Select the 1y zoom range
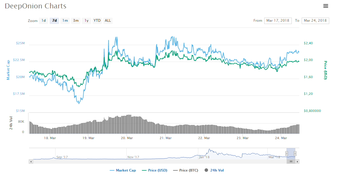 tap(87, 21)
